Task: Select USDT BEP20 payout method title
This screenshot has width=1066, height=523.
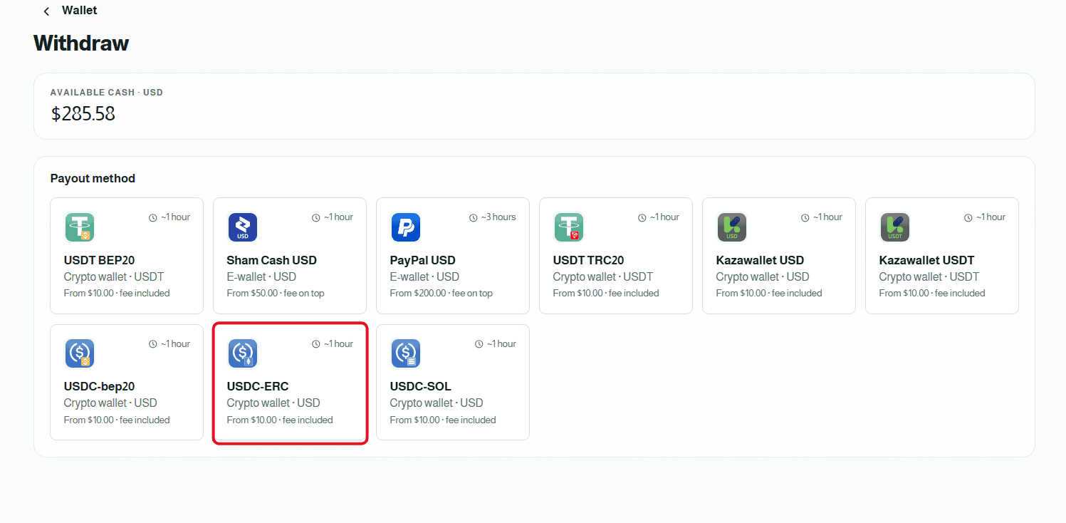Action: coord(100,260)
